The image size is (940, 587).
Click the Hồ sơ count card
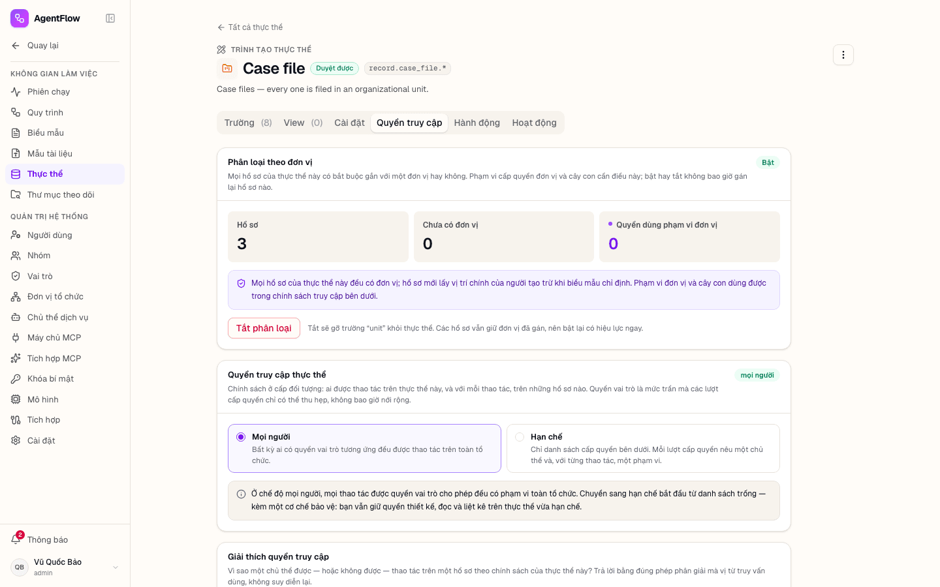318,237
